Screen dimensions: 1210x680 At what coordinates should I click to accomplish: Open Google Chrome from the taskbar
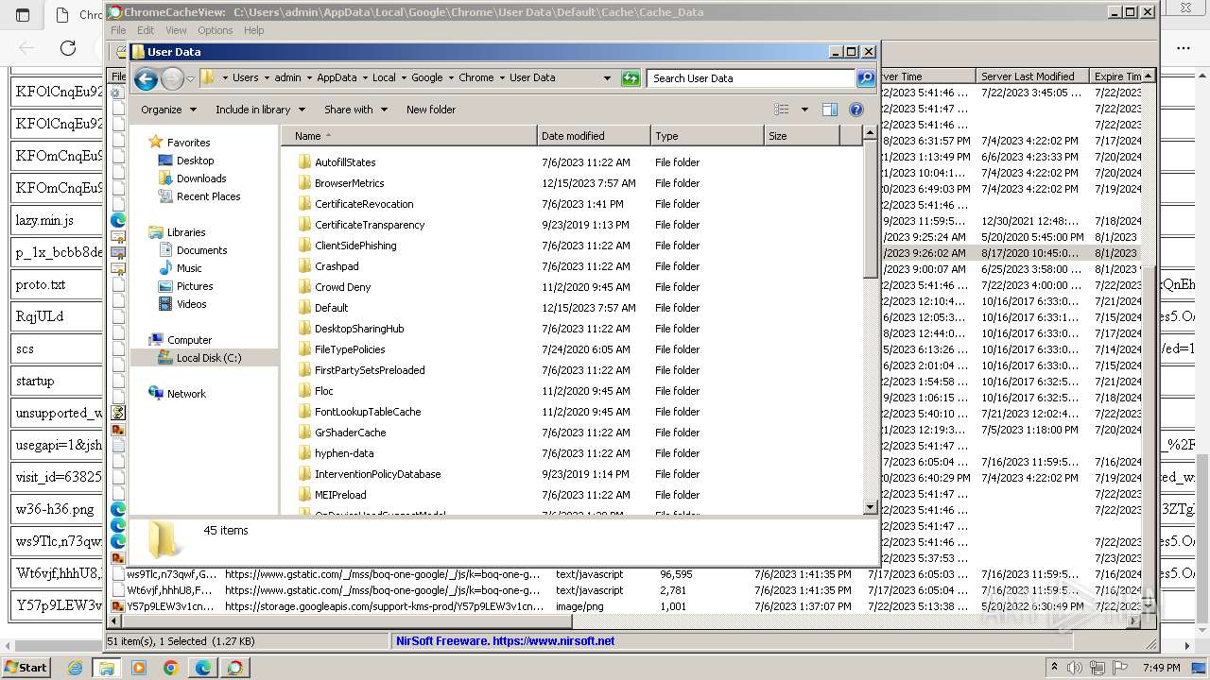[x=171, y=668]
